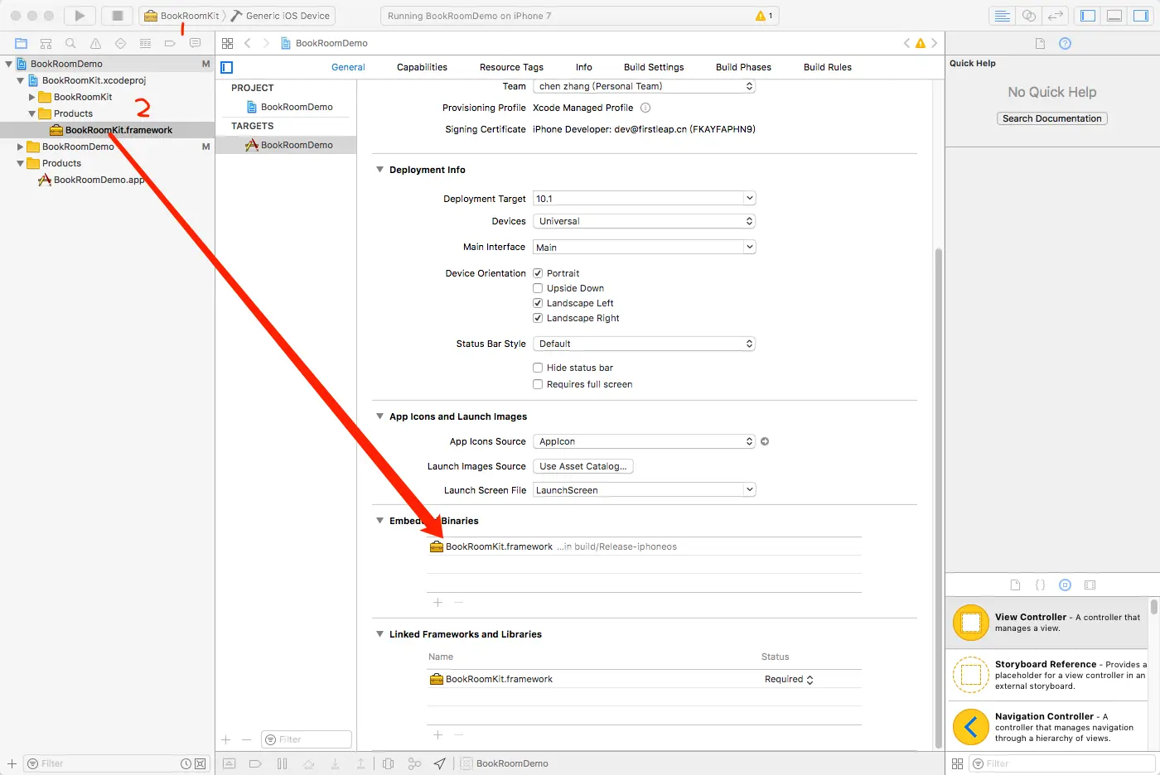Select the Assistant editor button
Screen dimensions: 1160x775
coord(1029,16)
